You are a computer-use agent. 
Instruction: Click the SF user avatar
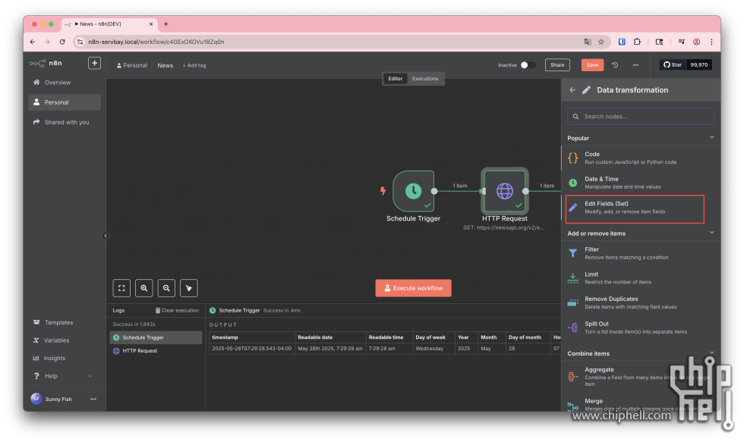[36, 399]
